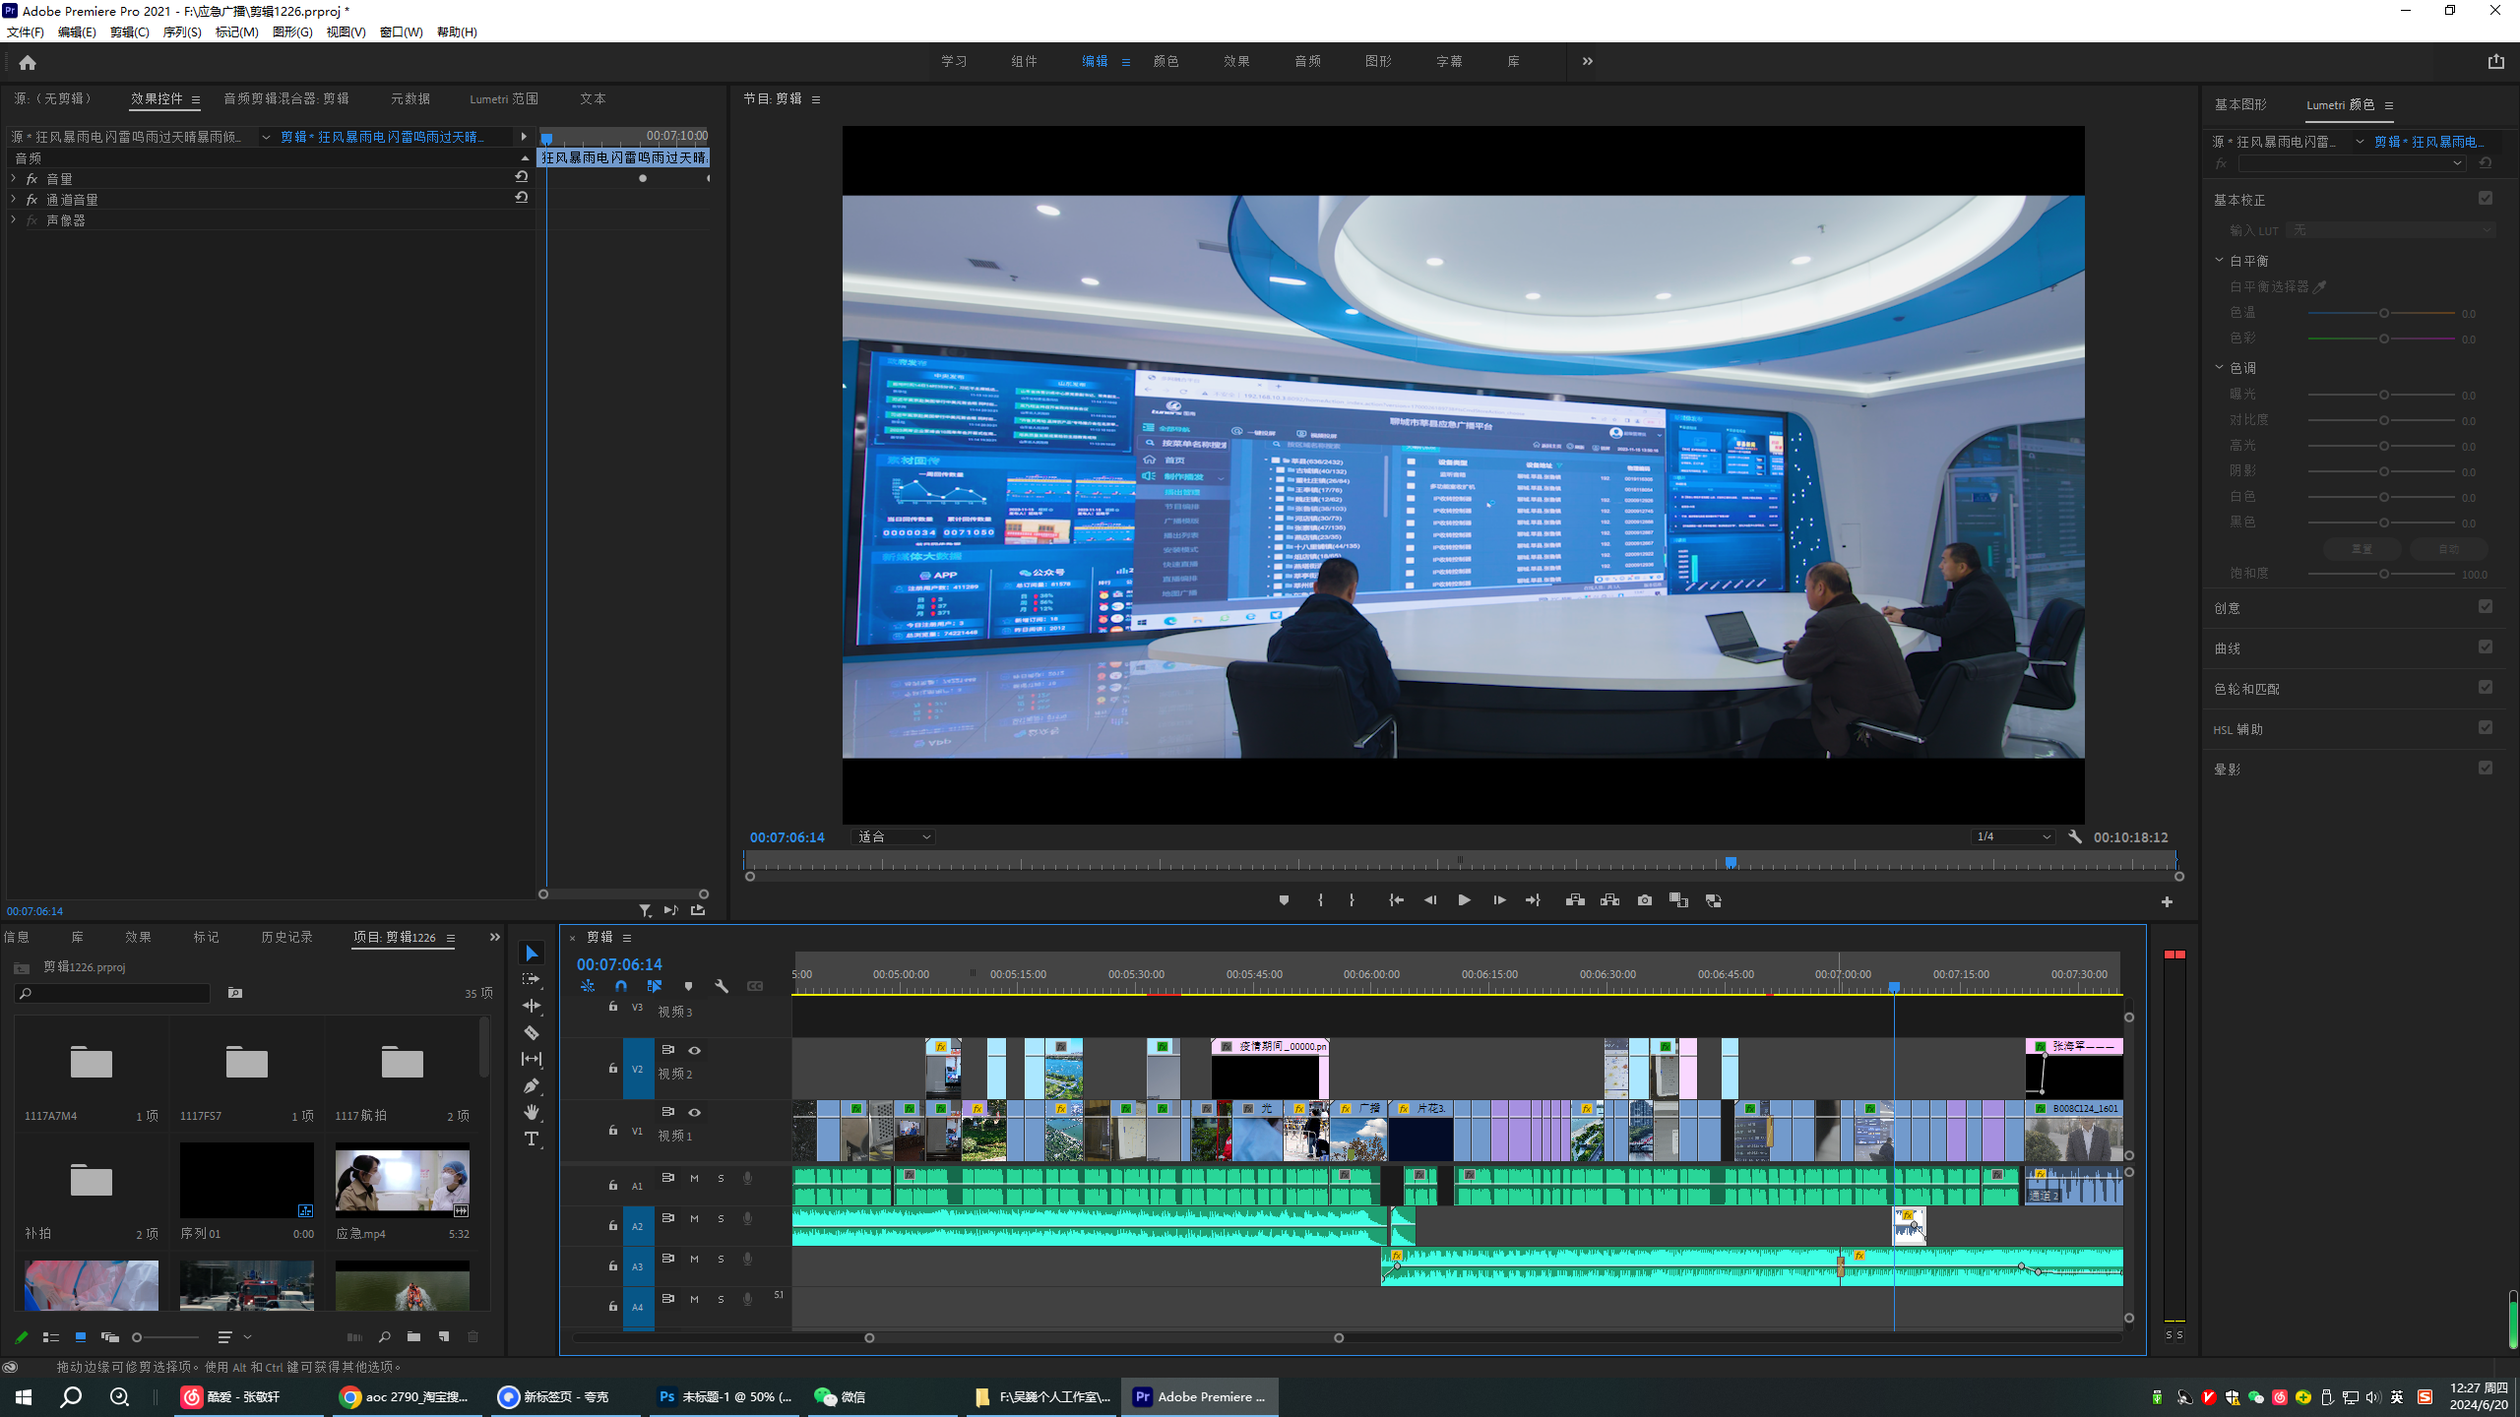Disable the 基本校正 checkbox in Lumetri
The height and width of the screenshot is (1417, 2520).
tap(2485, 199)
